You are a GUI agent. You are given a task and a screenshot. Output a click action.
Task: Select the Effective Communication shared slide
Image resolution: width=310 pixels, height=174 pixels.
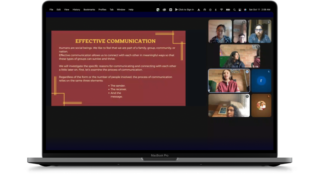pyautogui.click(x=118, y=68)
